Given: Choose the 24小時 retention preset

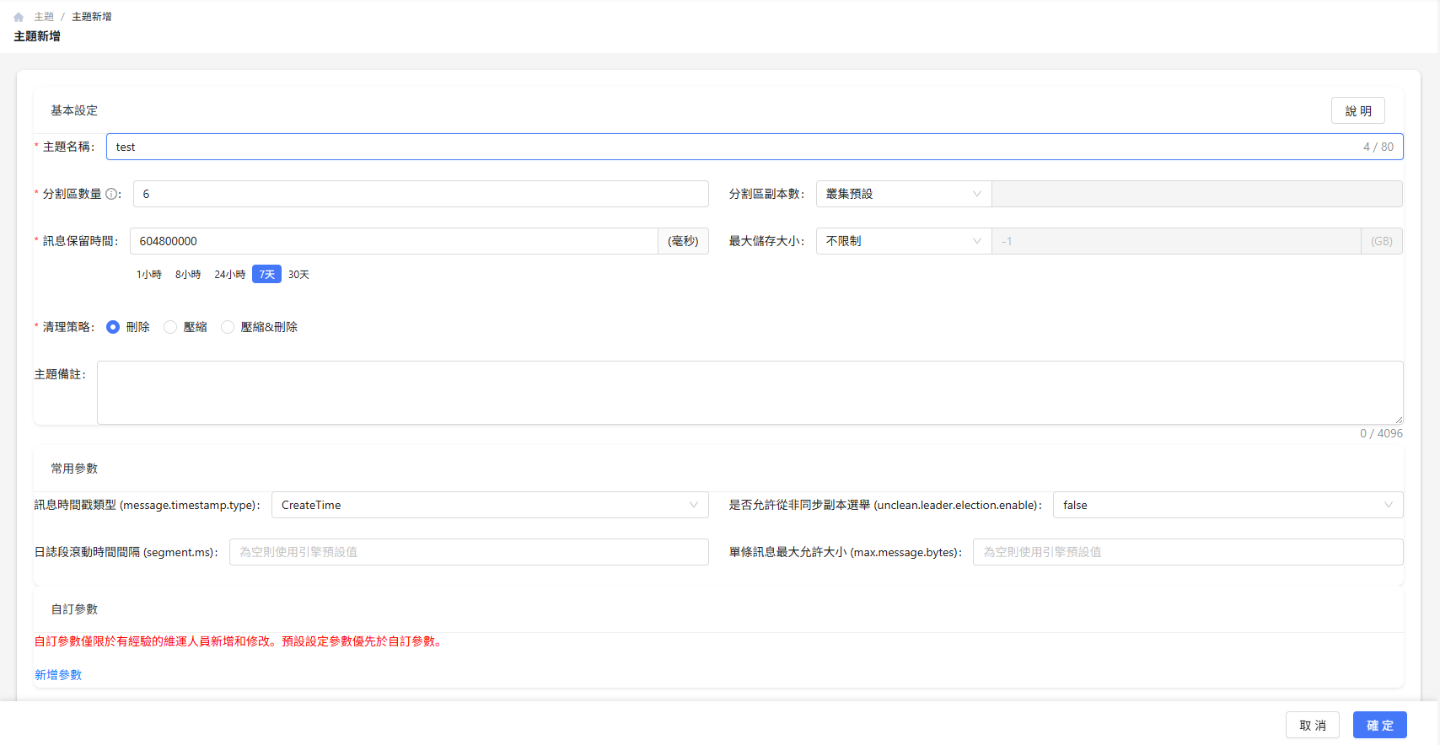Looking at the screenshot, I should point(229,275).
